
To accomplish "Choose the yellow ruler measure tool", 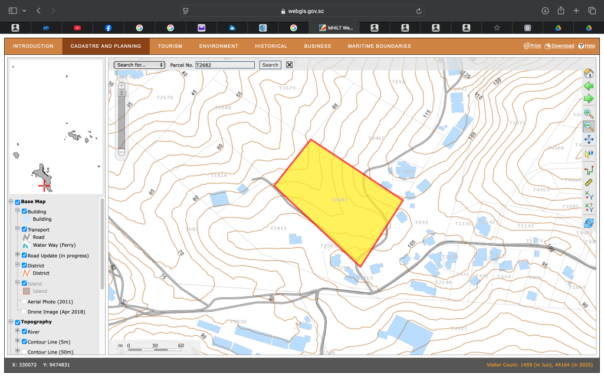I will (x=588, y=183).
